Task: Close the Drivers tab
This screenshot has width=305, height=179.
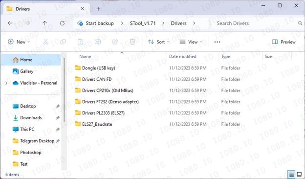Action: 83,9
